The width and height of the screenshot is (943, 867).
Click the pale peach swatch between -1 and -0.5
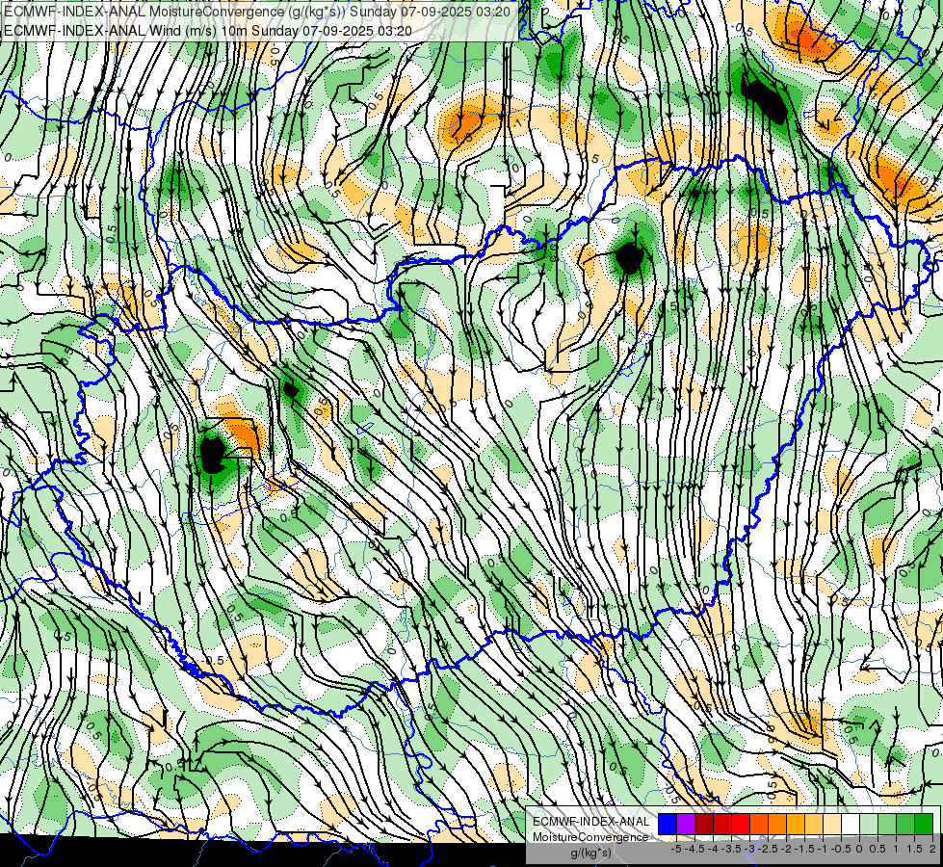click(x=832, y=825)
